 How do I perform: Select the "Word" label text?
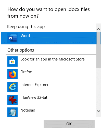(25, 36)
